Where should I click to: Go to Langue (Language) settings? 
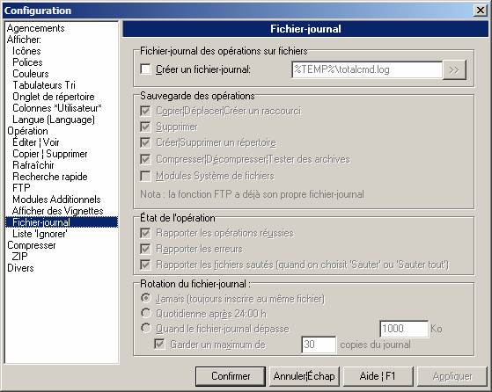tap(54, 120)
